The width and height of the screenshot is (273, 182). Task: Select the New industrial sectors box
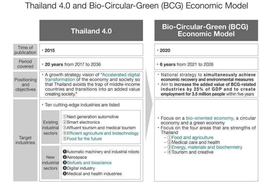(x=50, y=163)
